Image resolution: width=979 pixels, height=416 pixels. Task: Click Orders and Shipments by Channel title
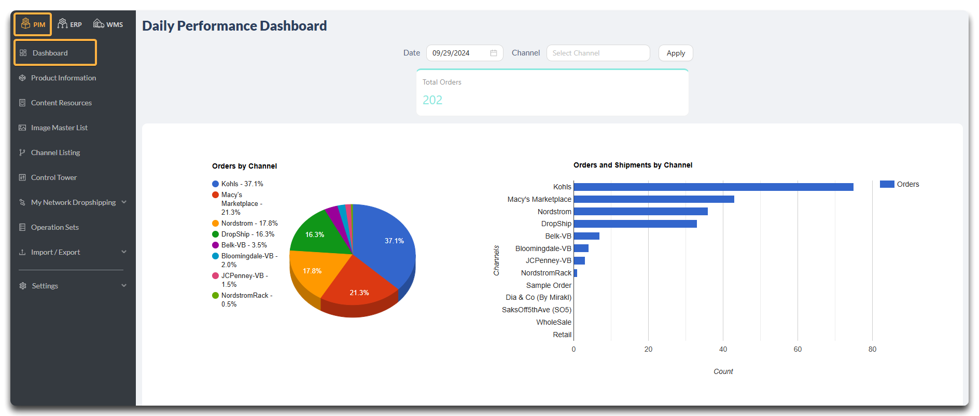point(633,165)
